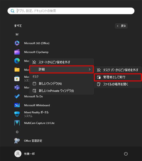Click the Microsoft To Do checkmark icon
This screenshot has width=142, height=161.
coord(17,96)
